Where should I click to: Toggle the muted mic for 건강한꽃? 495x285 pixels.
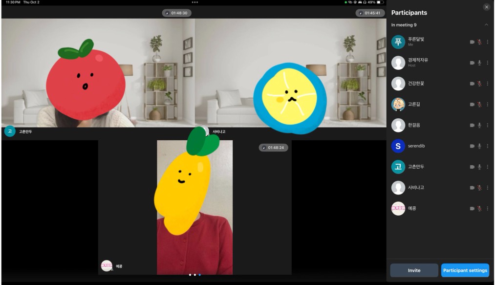click(x=479, y=84)
